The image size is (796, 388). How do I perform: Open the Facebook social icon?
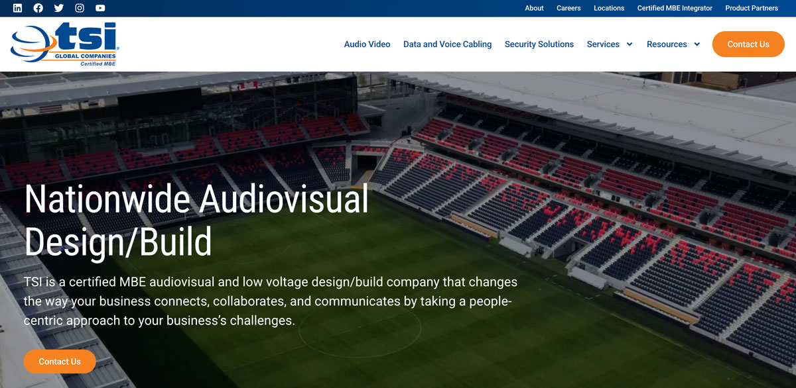[38, 8]
